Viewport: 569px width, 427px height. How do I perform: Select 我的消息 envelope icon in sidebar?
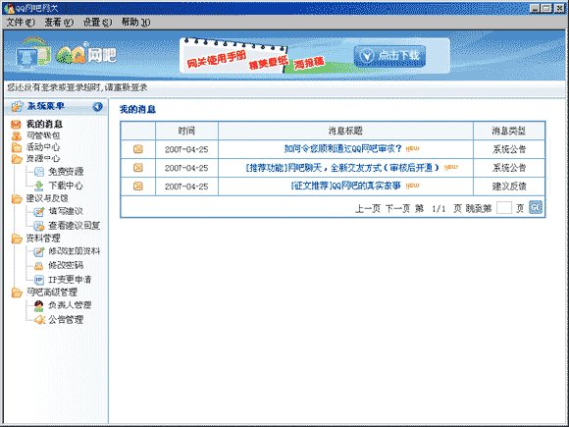point(16,125)
